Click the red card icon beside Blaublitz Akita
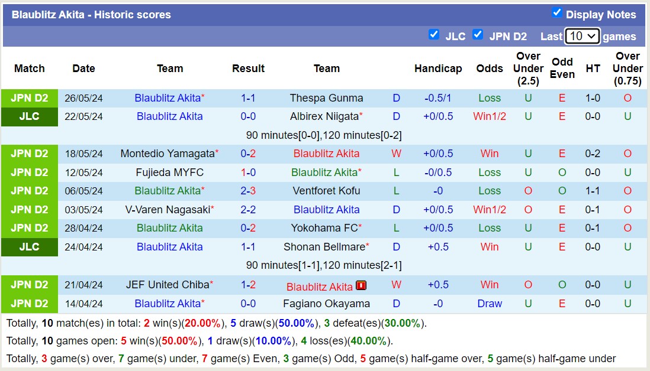 click(x=361, y=286)
